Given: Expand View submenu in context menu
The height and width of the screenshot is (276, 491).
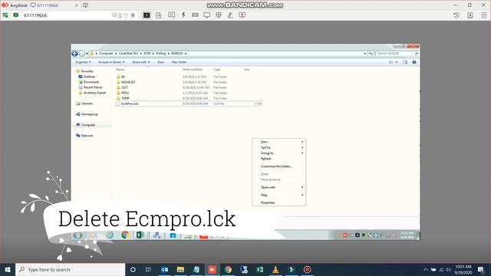Looking at the screenshot, I should (x=278, y=142).
